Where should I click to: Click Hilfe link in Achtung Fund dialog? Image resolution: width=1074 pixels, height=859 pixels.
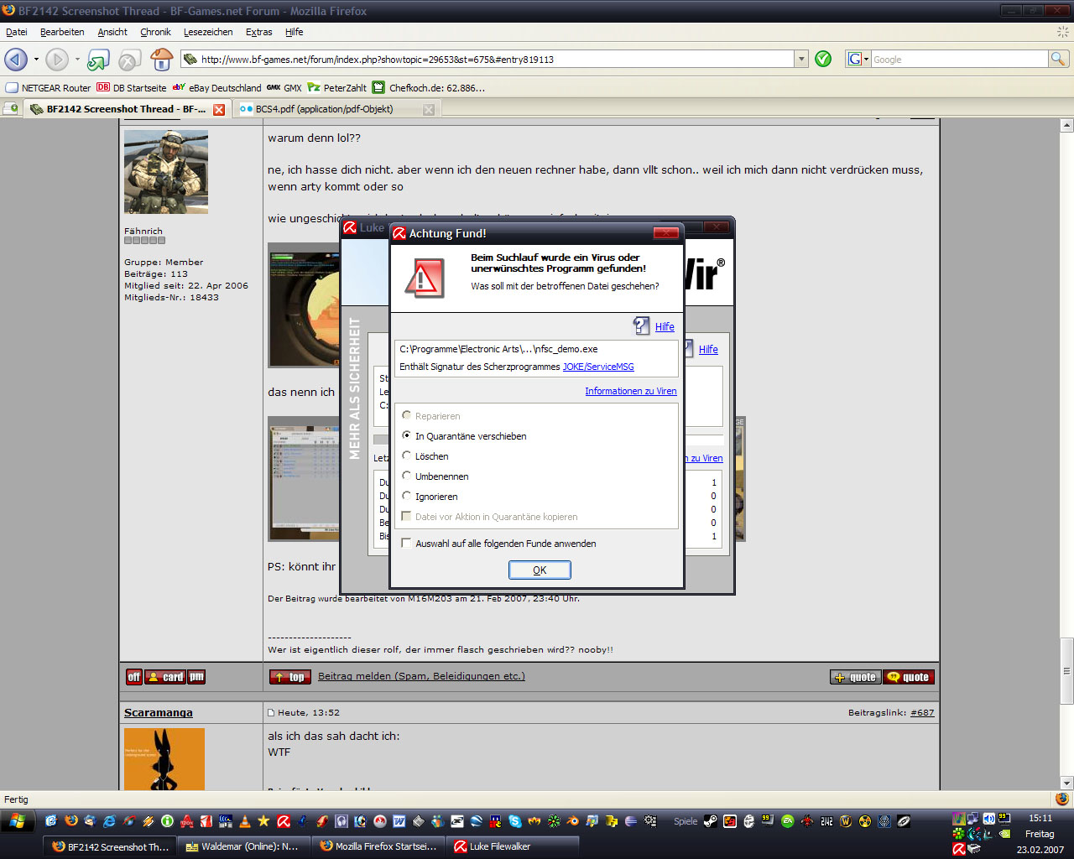pos(665,326)
